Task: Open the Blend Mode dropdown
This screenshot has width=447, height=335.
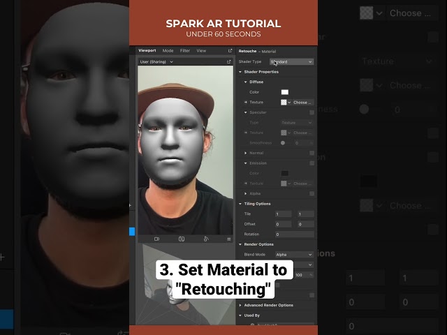Action: [x=294, y=255]
